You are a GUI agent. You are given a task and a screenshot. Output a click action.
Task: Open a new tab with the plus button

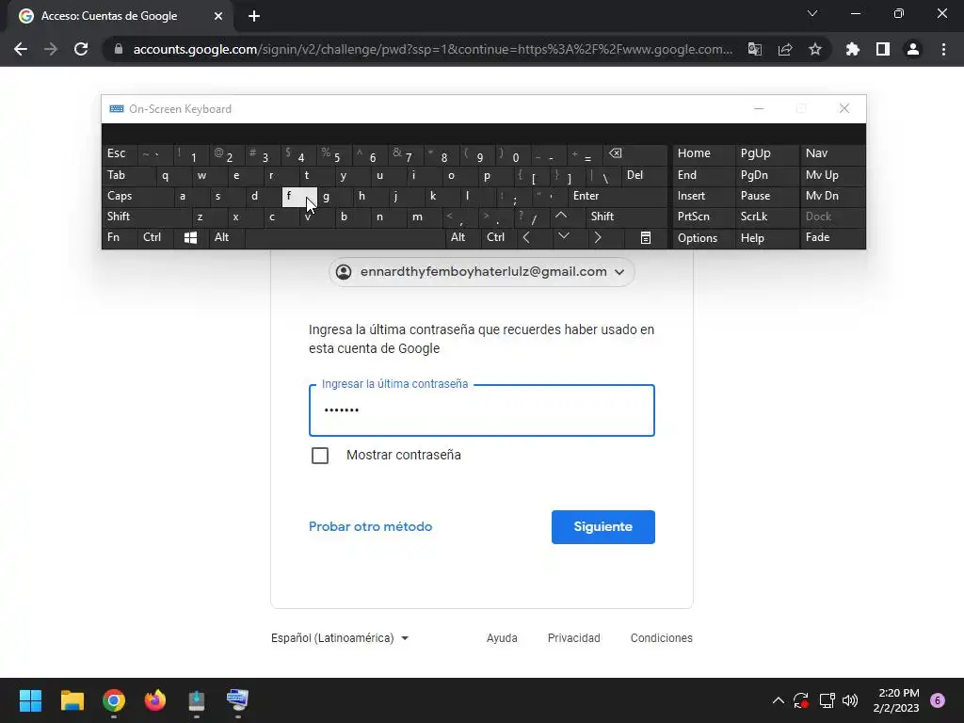254,16
